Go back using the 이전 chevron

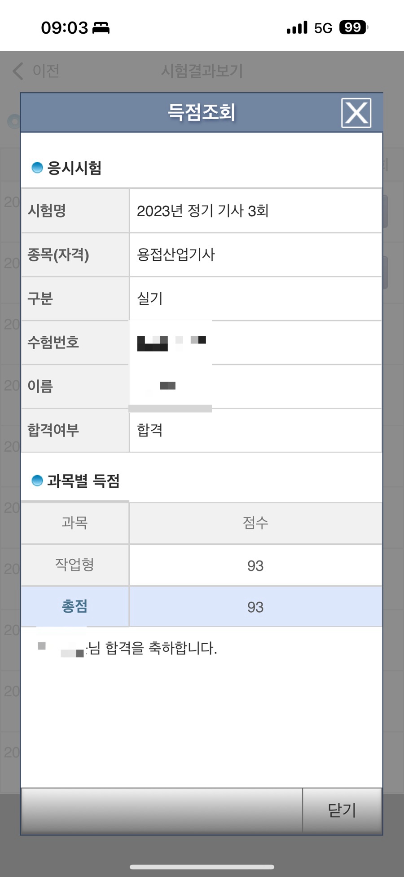(x=18, y=71)
